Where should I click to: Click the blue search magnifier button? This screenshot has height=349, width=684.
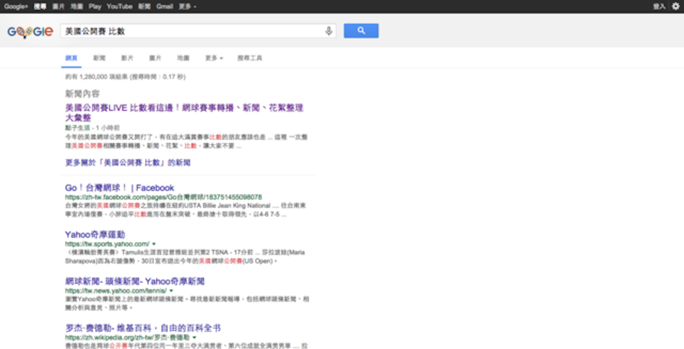point(361,31)
